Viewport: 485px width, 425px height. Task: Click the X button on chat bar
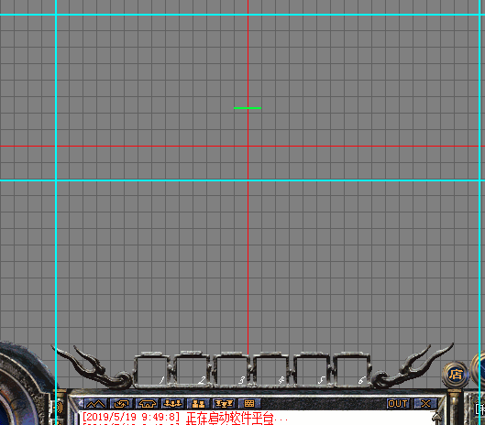425,404
